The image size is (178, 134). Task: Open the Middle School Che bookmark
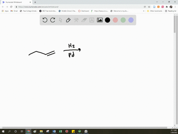tap(67, 11)
